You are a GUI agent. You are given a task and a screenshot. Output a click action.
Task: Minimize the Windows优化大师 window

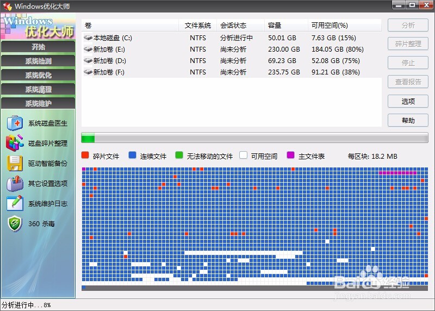tap(399, 5)
